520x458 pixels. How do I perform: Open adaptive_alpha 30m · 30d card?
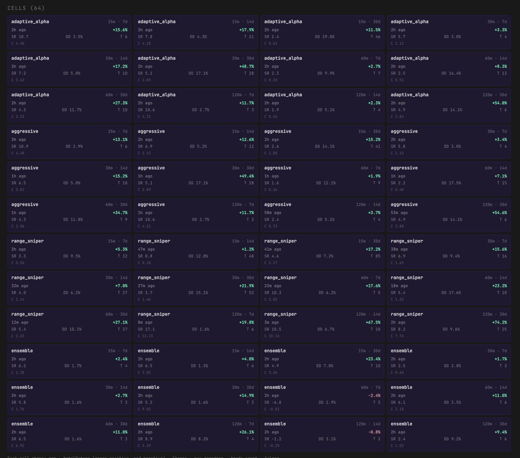pos(196,69)
